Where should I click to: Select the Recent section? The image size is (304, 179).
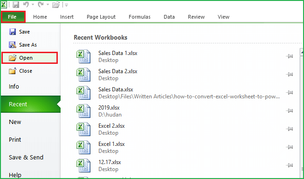(x=31, y=104)
